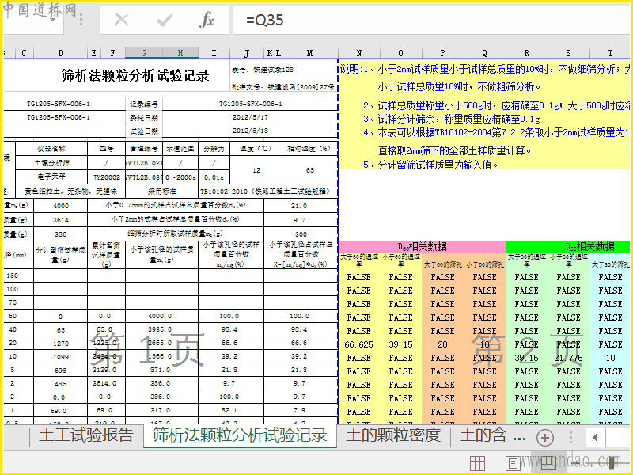This screenshot has width=633, height=475.
Task: Open the Name Box dropdown arrow
Action: coord(52,19)
